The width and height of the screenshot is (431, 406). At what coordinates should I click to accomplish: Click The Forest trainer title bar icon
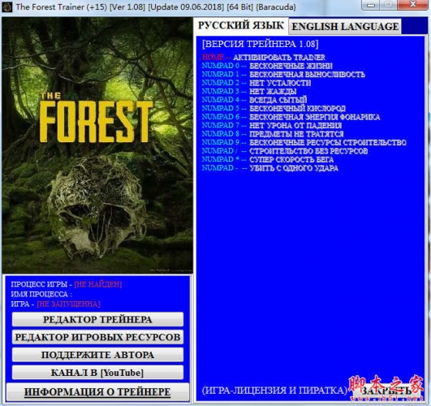tap(6, 6)
